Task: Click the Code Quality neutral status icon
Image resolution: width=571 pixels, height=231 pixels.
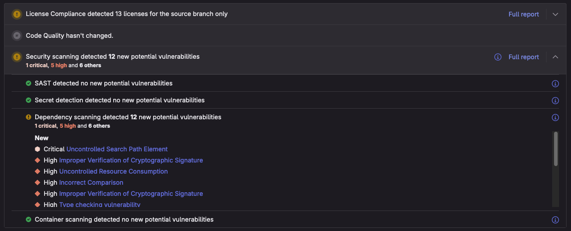Action: [x=16, y=36]
